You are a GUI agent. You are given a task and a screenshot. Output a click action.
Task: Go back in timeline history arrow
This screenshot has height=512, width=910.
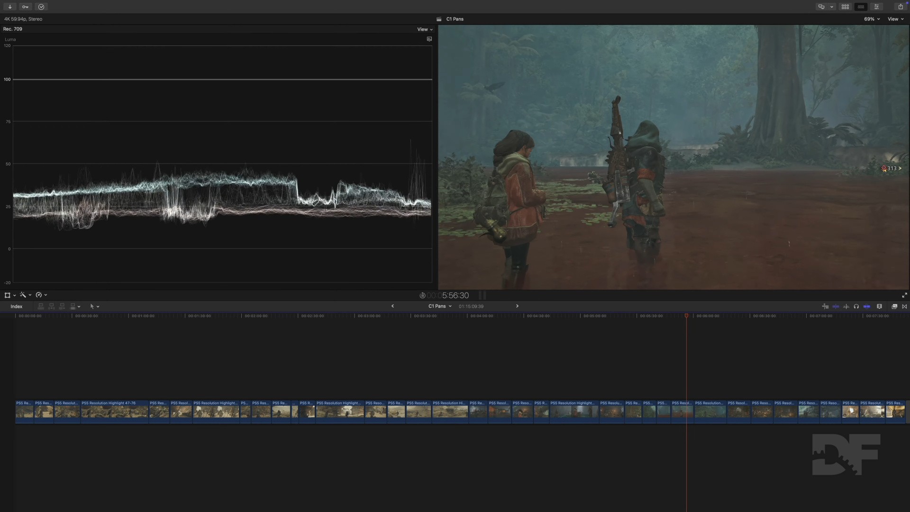tap(392, 306)
